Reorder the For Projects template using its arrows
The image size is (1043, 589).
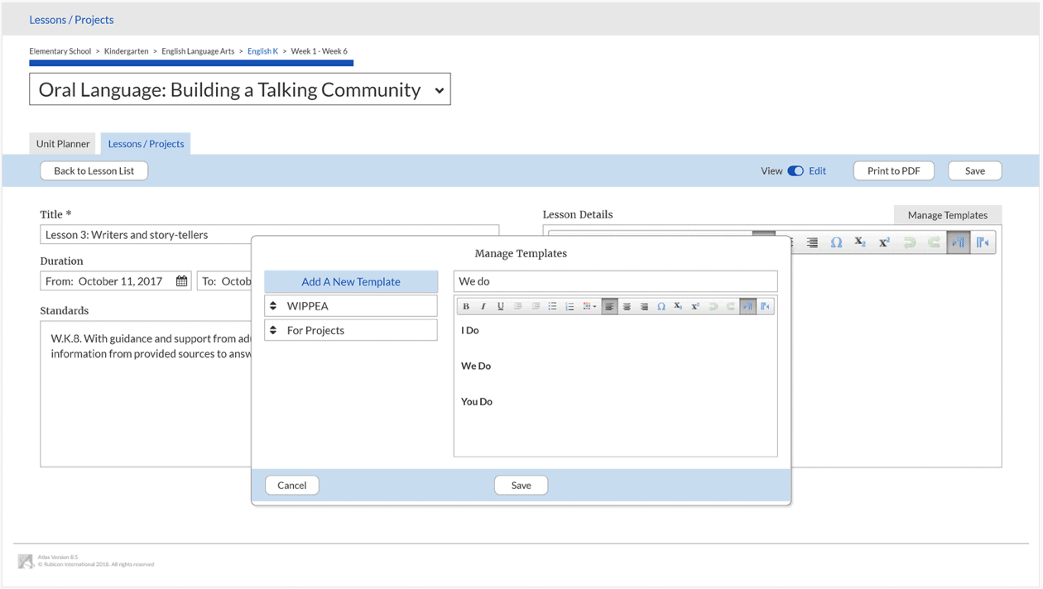(273, 330)
